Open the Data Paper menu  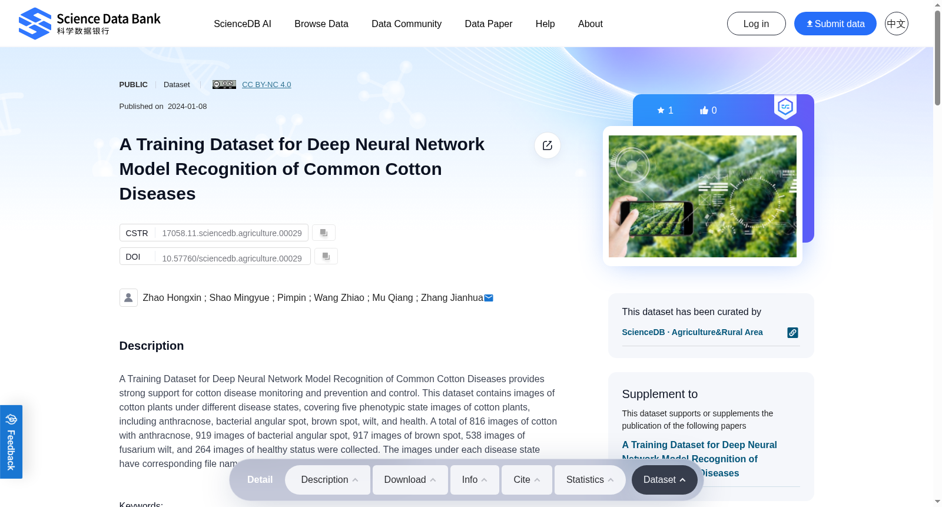(x=489, y=24)
